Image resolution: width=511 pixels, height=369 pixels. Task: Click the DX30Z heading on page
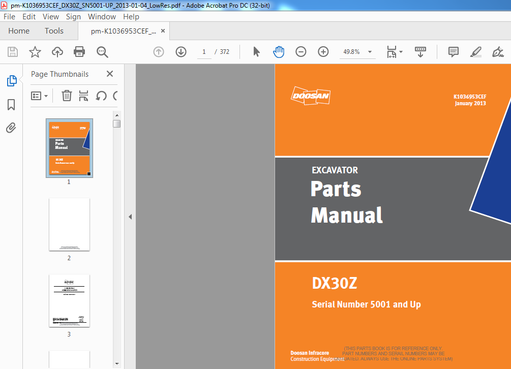(335, 283)
